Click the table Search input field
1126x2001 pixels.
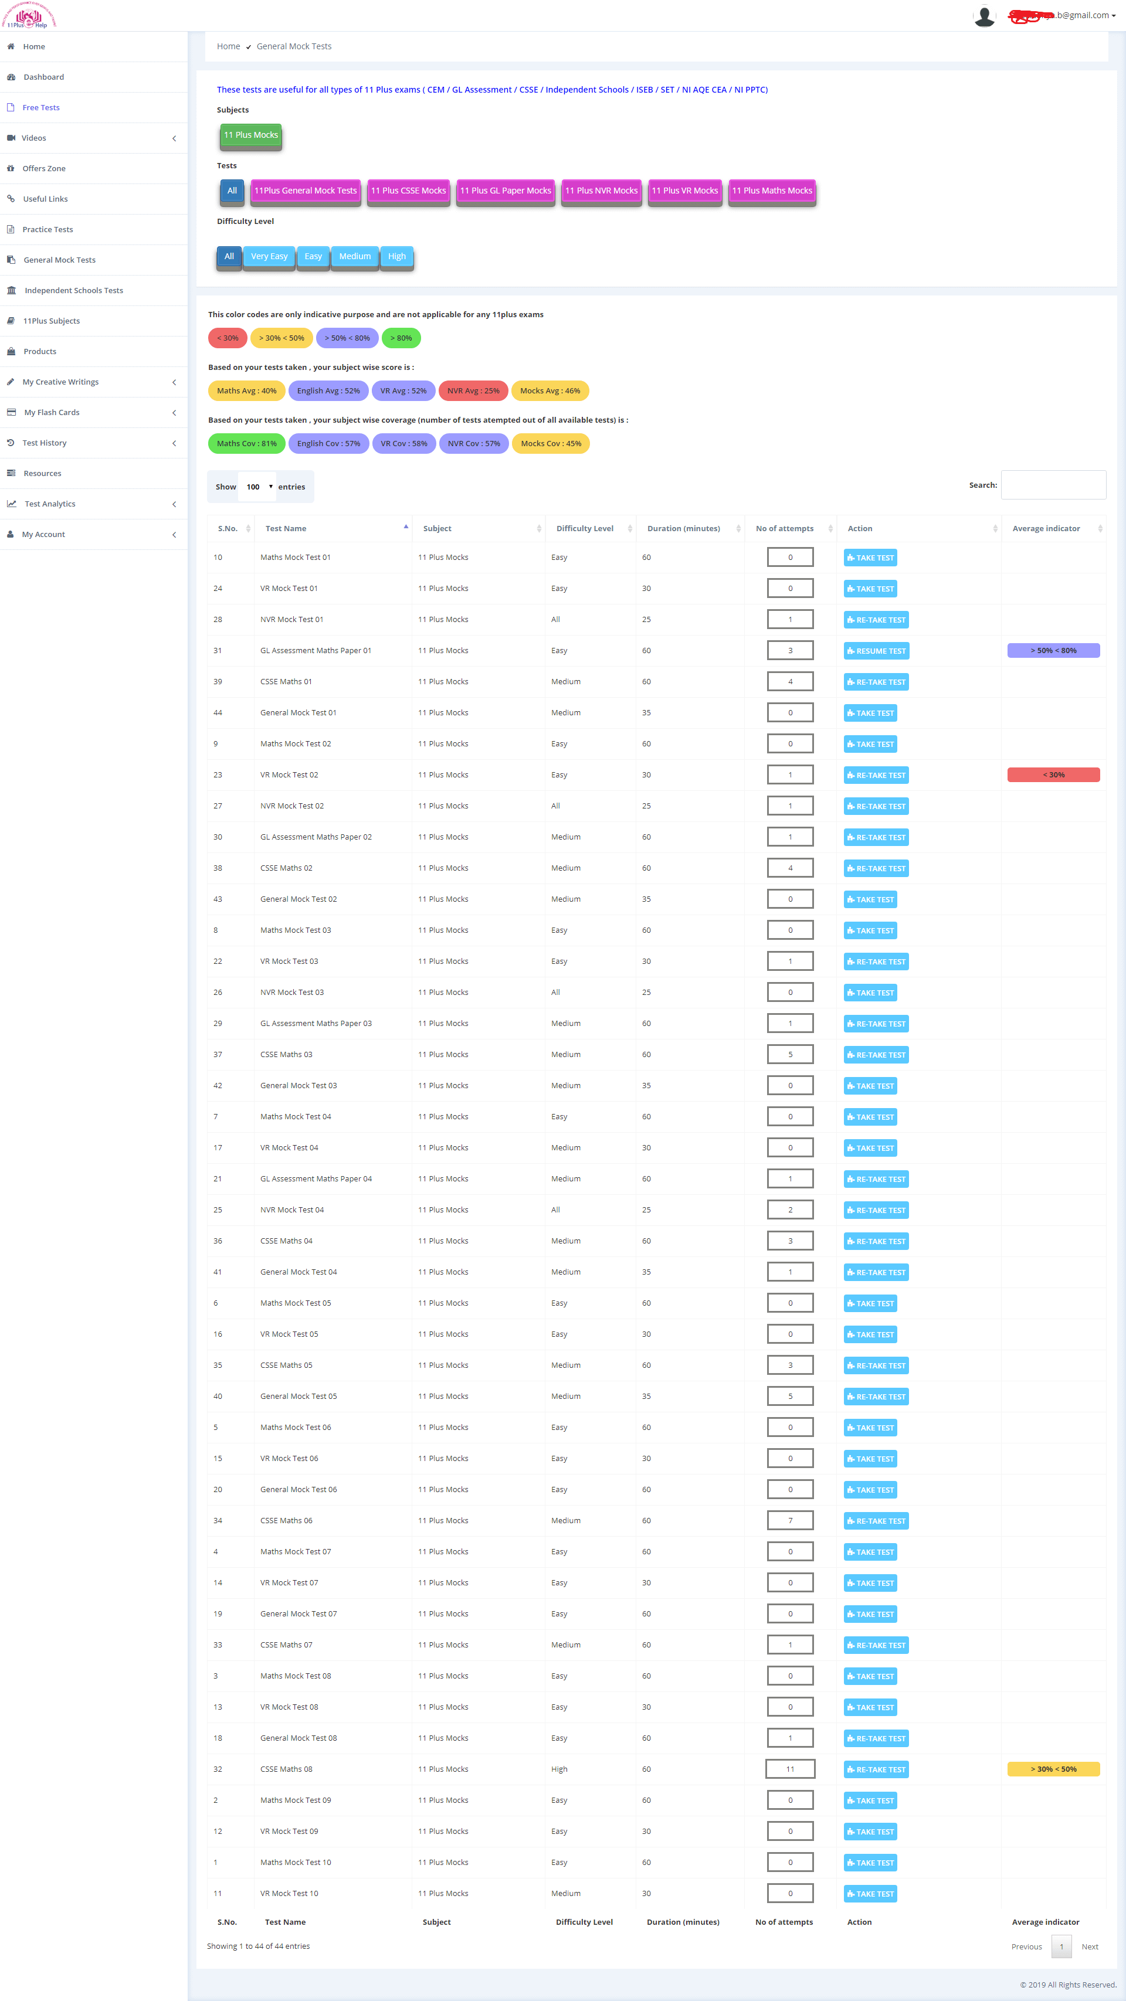1053,485
